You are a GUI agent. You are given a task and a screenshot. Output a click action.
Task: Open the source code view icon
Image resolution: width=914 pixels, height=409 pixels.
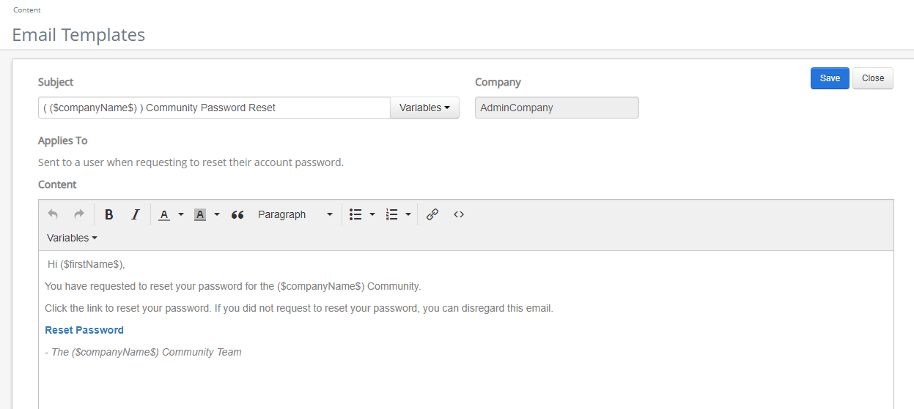click(459, 214)
